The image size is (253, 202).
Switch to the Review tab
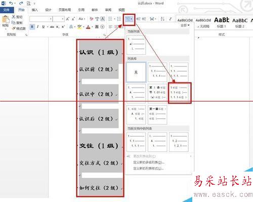tap(108, 10)
